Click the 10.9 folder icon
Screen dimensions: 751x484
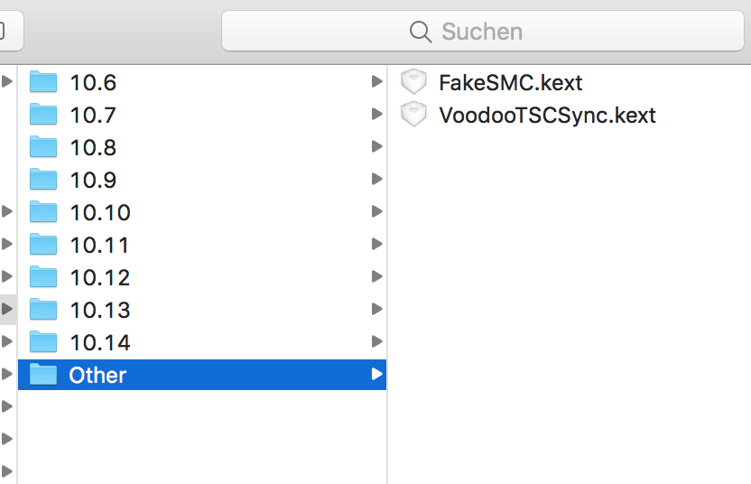tap(43, 180)
